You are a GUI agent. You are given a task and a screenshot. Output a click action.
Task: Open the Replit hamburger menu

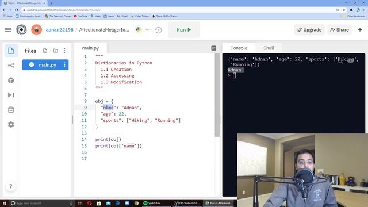coord(8,30)
